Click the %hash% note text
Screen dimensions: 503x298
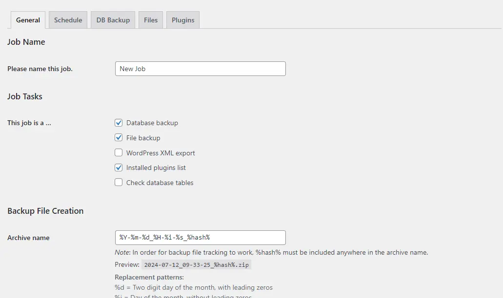tap(271, 252)
